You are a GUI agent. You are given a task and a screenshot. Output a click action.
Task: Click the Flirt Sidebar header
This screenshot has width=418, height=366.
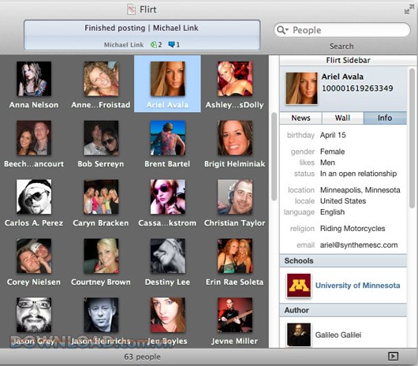tap(348, 60)
